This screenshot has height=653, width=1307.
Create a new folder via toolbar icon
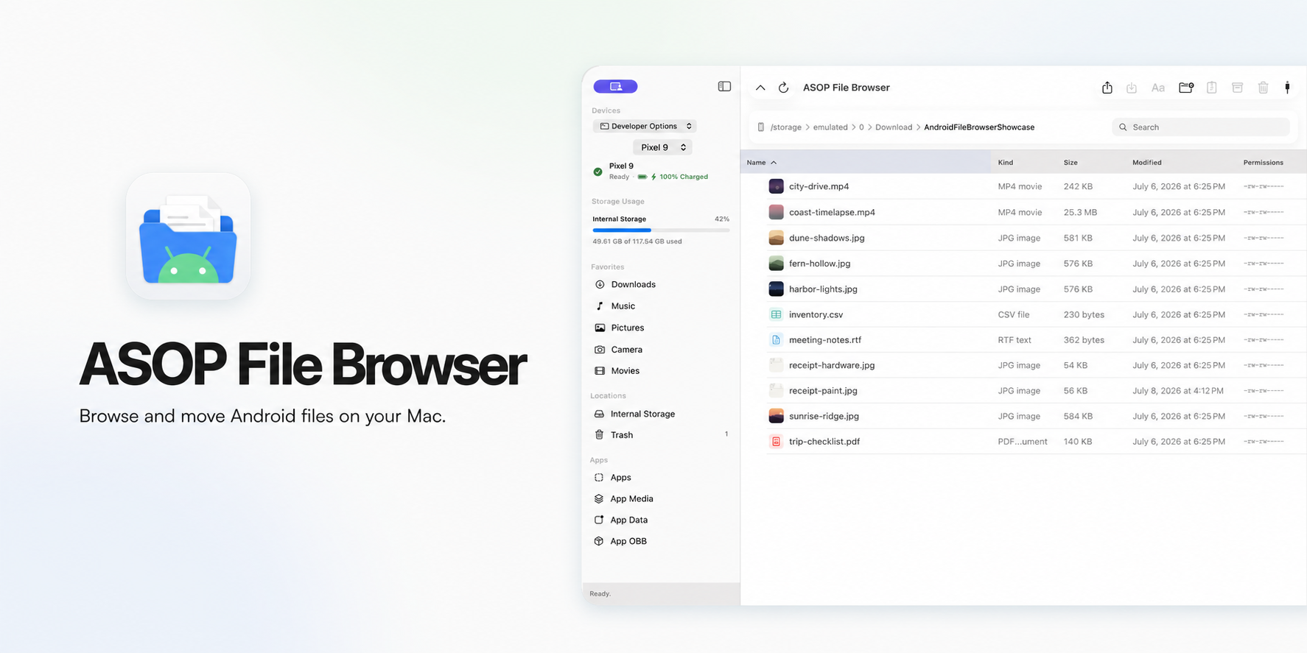(x=1186, y=88)
